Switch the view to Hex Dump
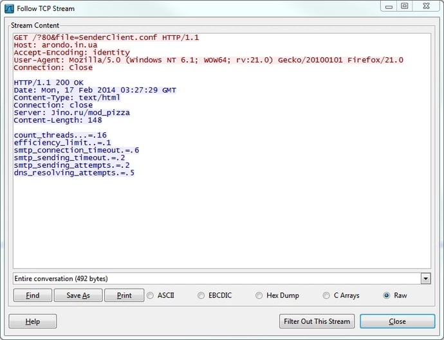The image size is (444, 340). 259,296
